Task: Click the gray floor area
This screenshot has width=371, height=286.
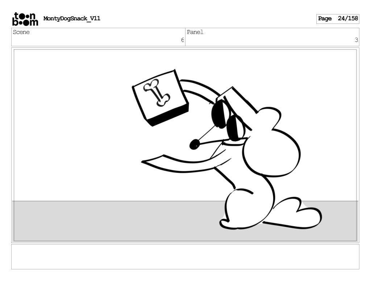Action: (x=109, y=221)
